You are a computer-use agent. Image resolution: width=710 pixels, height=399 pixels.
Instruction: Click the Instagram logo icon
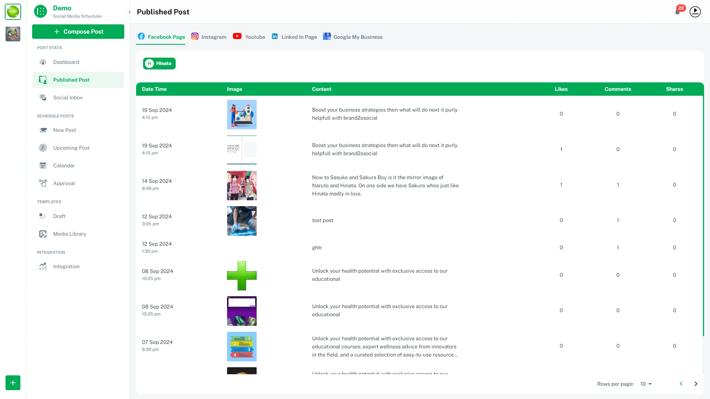(x=195, y=36)
